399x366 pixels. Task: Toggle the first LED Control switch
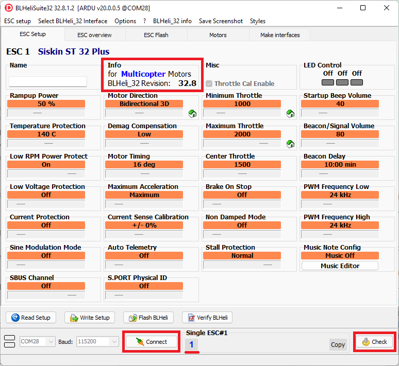(x=328, y=82)
